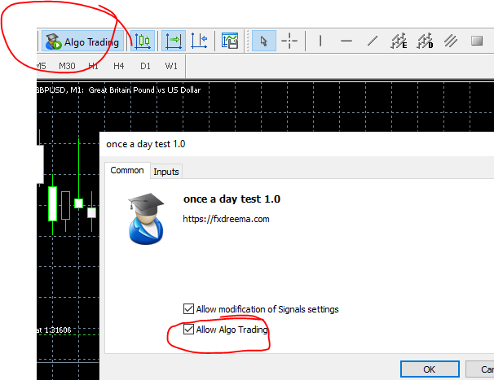
Task: Switch timeframe to H1
Action: (x=93, y=66)
